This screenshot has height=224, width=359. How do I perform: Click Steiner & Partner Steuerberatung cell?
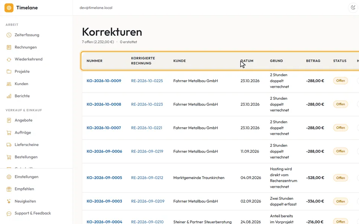[x=202, y=222]
